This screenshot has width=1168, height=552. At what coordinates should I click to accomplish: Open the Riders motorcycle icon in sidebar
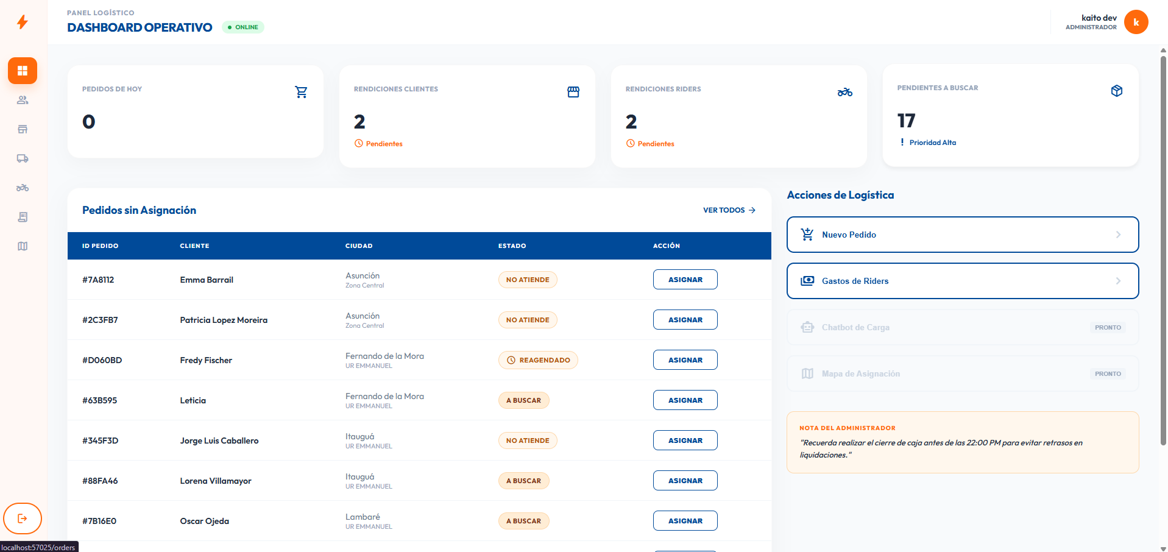tap(23, 188)
